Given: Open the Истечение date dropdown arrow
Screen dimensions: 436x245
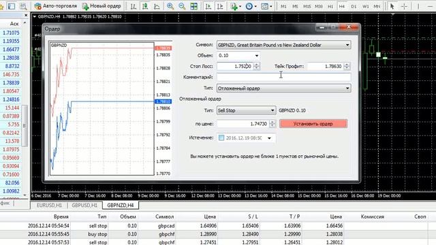Looking at the screenshot, I should [269, 138].
